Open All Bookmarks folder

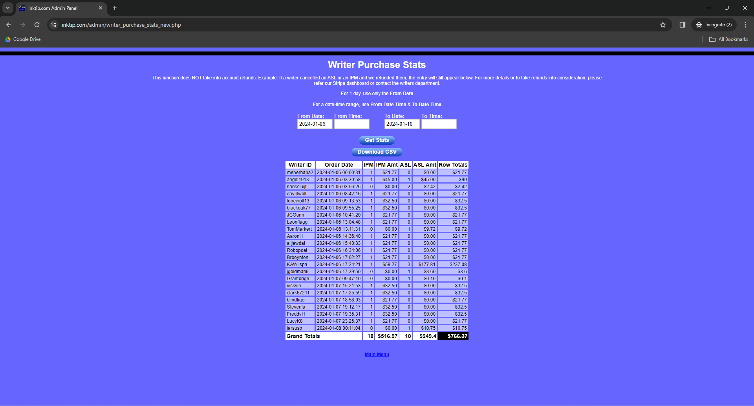tap(729, 39)
